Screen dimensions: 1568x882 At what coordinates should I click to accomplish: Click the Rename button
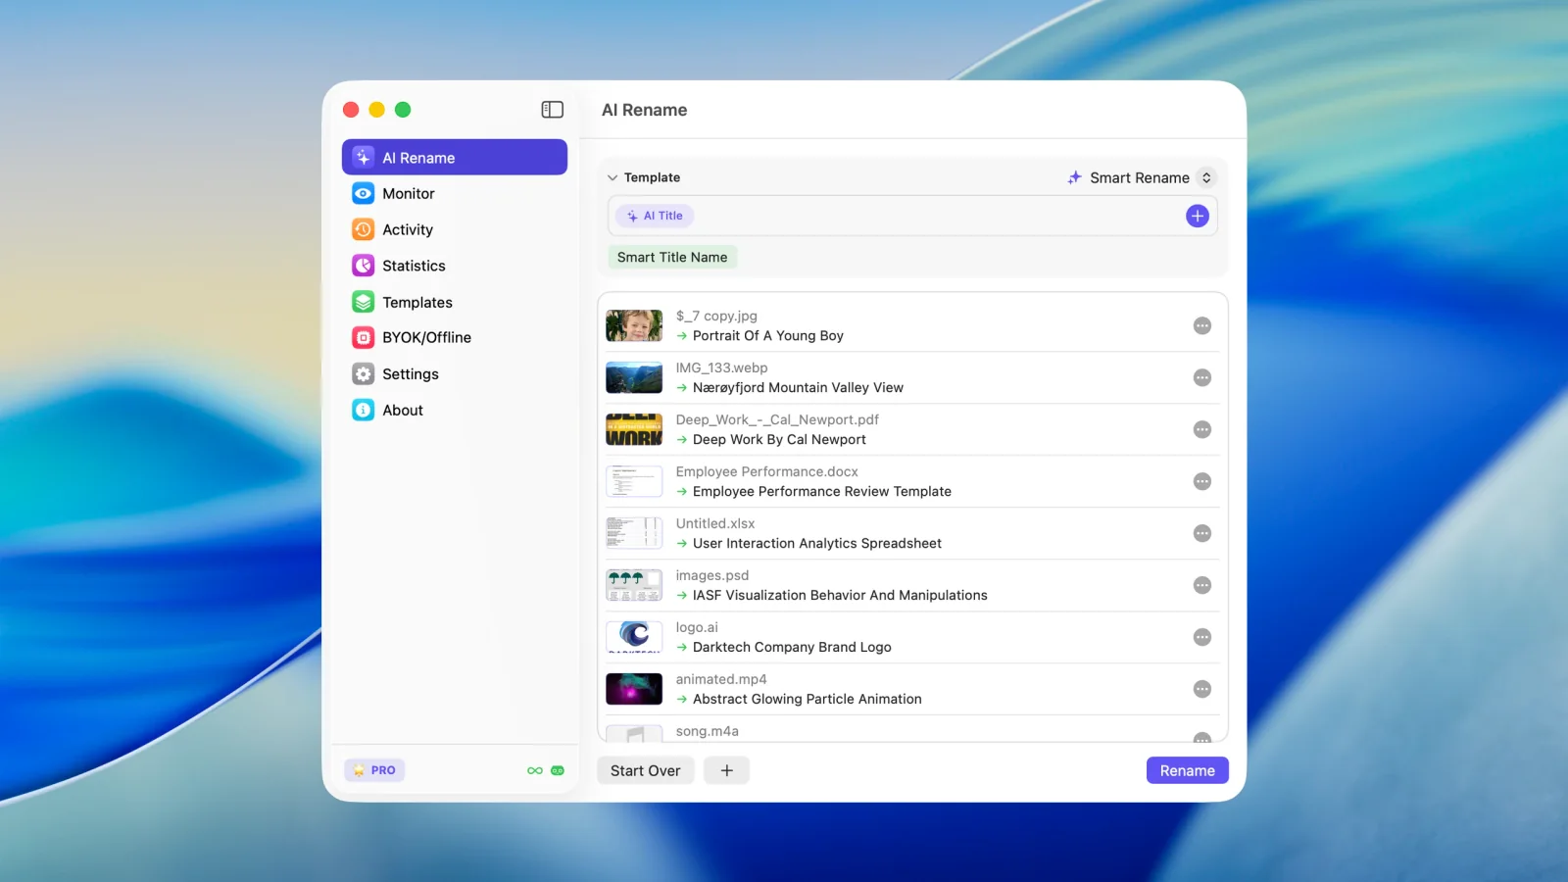[x=1188, y=770]
